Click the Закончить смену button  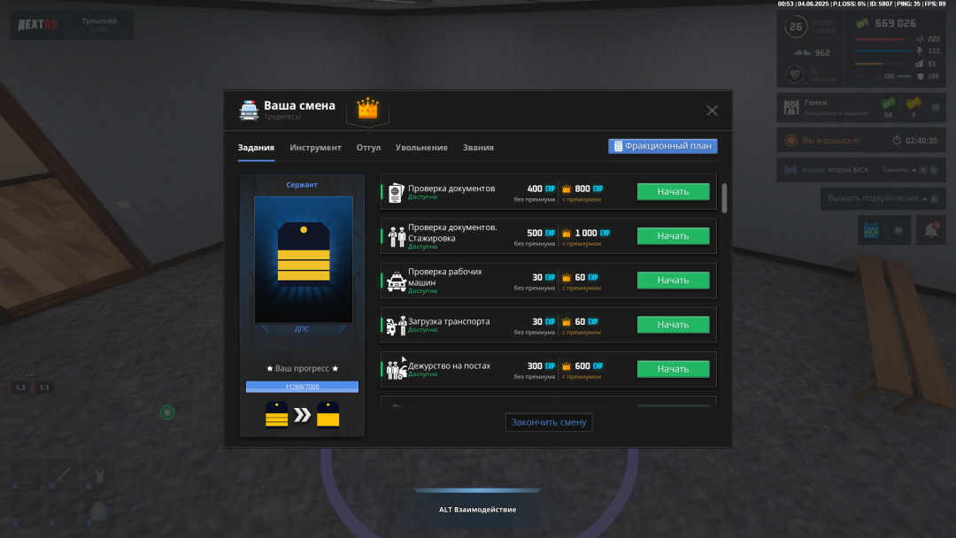pyautogui.click(x=549, y=422)
